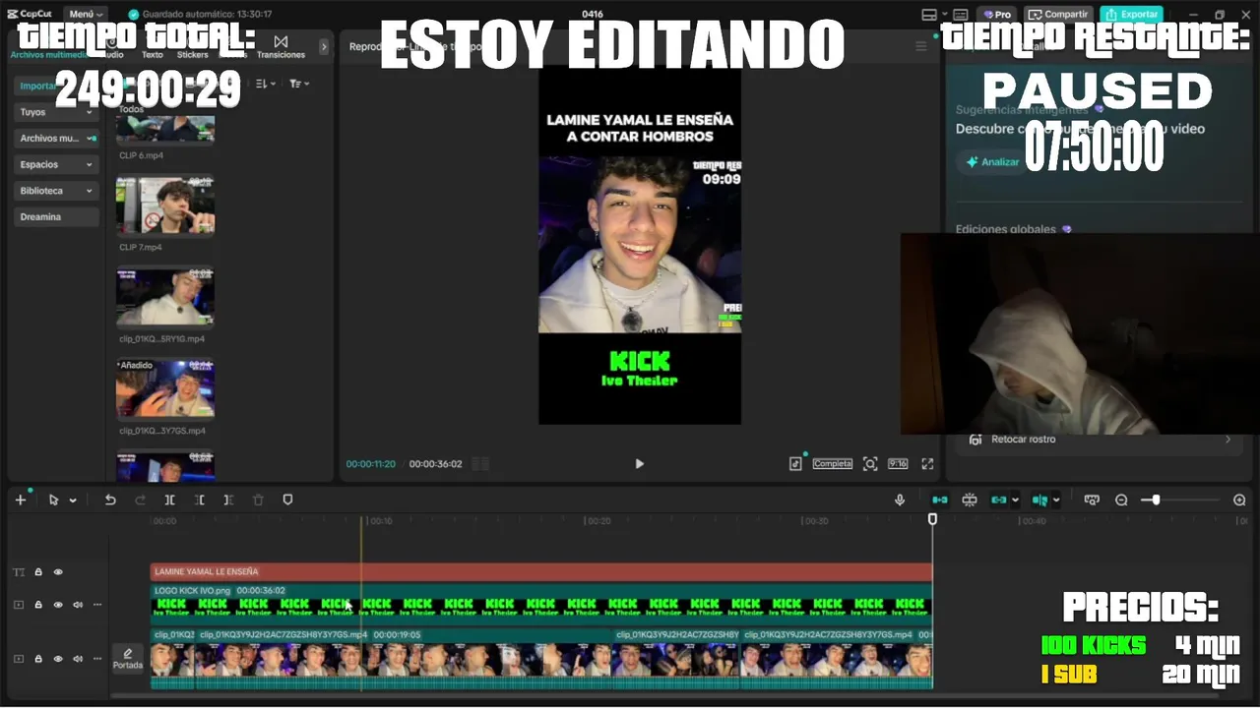Click the timeline zoom slider
1260x708 pixels.
coord(1180,500)
